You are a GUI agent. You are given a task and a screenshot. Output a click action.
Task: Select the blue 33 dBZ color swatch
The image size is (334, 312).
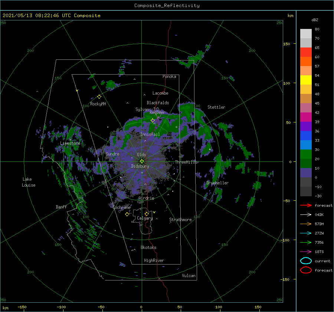(x=306, y=136)
